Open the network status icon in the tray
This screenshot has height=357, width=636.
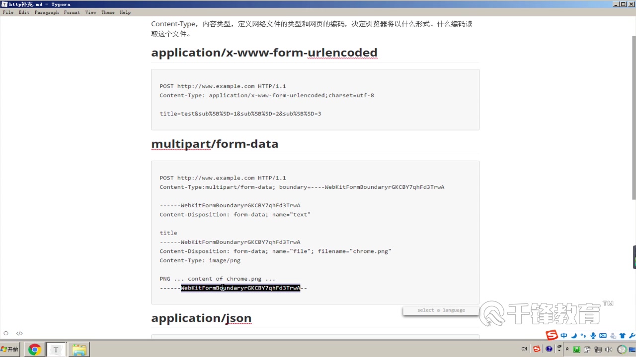click(x=598, y=349)
